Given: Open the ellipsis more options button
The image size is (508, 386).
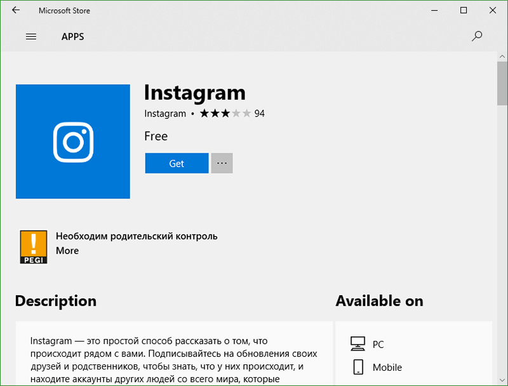Looking at the screenshot, I should pos(222,163).
